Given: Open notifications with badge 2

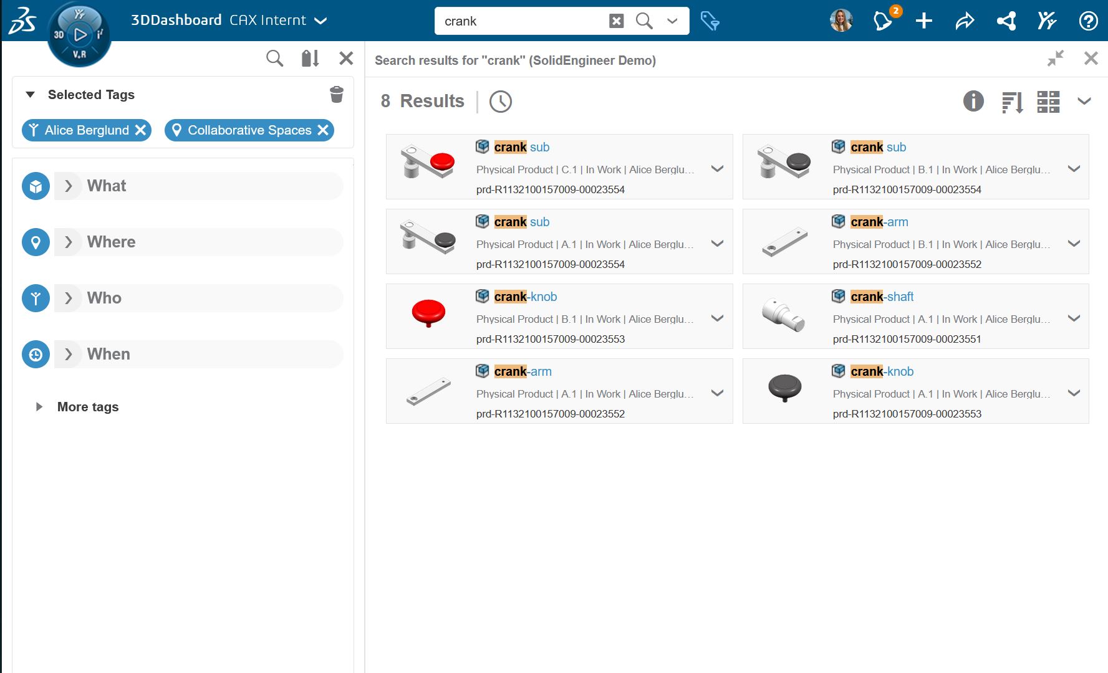Looking at the screenshot, I should [883, 21].
